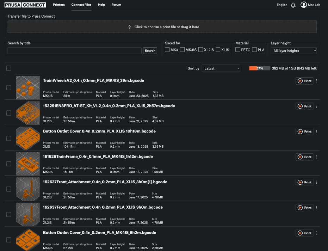Enable the MK4IS sliced-for filter
328x251 pixels.
click(x=182, y=50)
